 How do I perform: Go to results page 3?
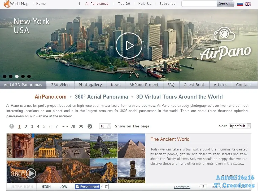[x=32, y=126]
